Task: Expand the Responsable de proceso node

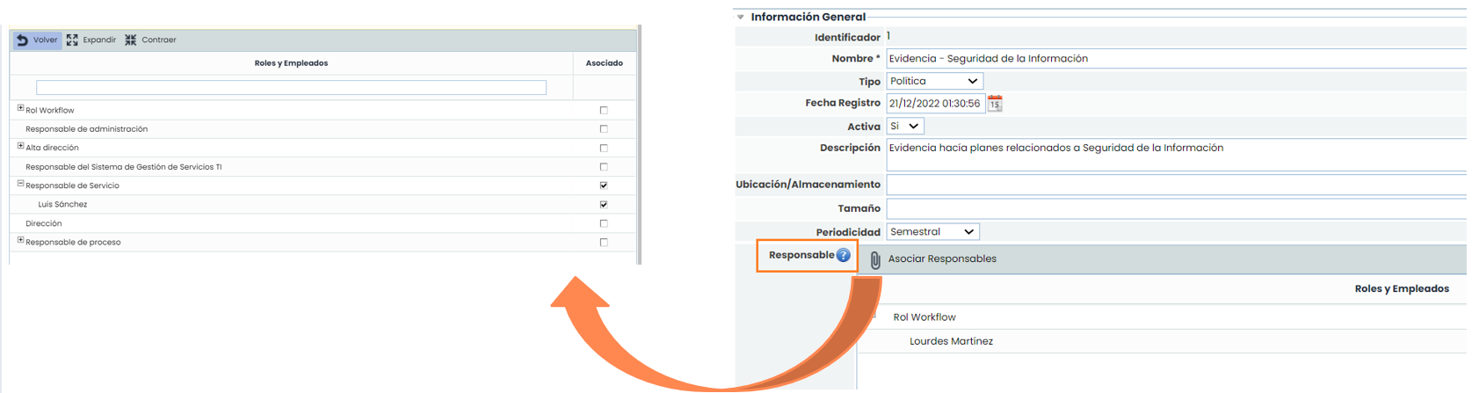Action: tap(20, 240)
